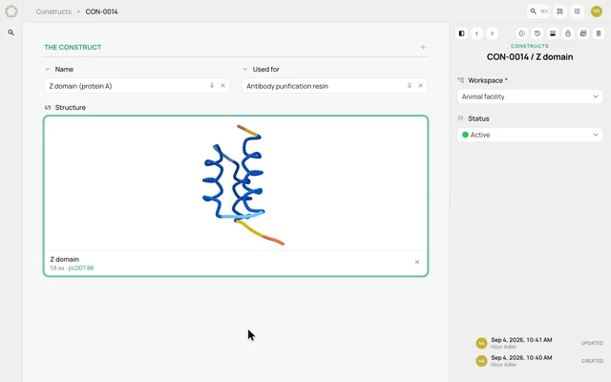Viewport: 611px width, 382px height.
Task: Click THE CONSTRUCT section heading
Action: pyautogui.click(x=73, y=47)
